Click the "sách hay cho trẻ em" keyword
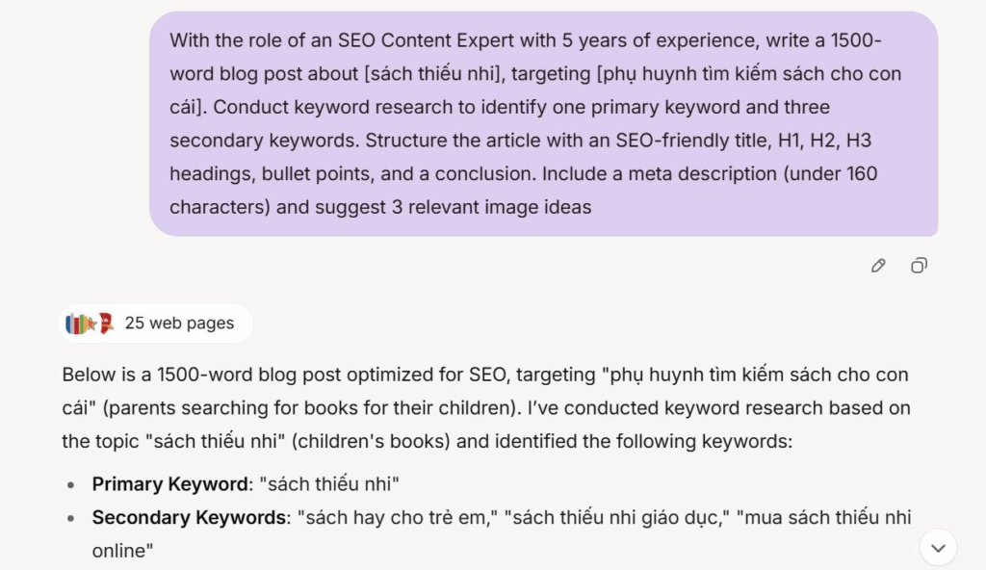Screen dimensions: 986x570 pos(397,517)
